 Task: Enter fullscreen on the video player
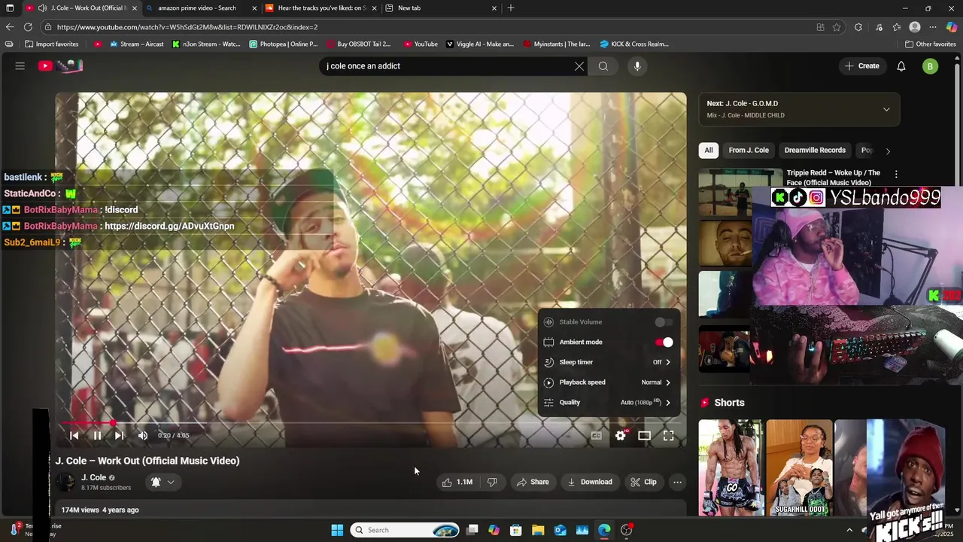(668, 435)
